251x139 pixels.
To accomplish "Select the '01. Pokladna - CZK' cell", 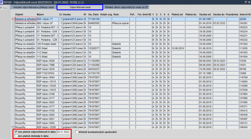I will [47, 40].
